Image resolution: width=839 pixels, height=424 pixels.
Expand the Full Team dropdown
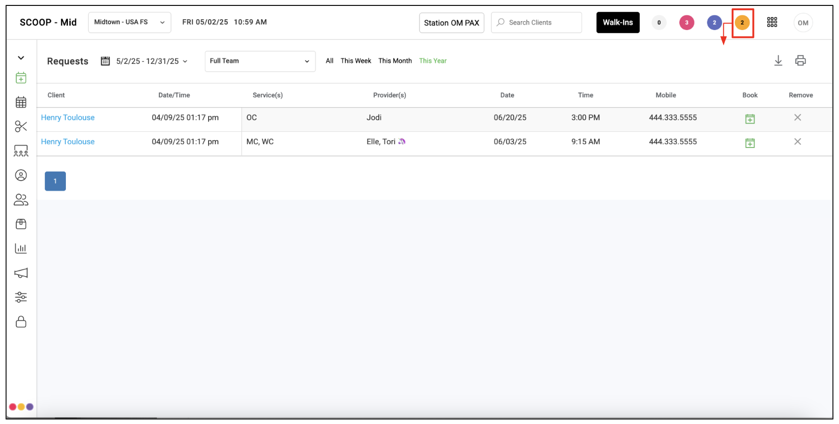click(260, 61)
